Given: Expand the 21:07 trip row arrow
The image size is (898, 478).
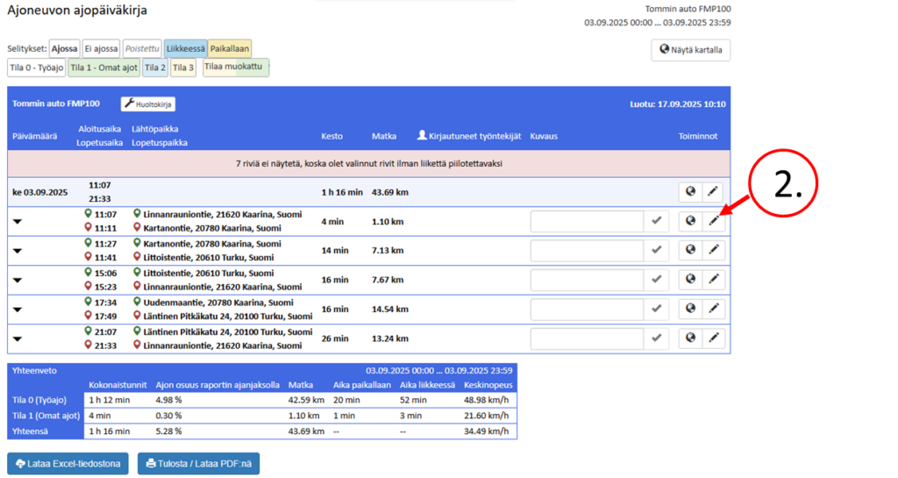Looking at the screenshot, I should (x=18, y=339).
